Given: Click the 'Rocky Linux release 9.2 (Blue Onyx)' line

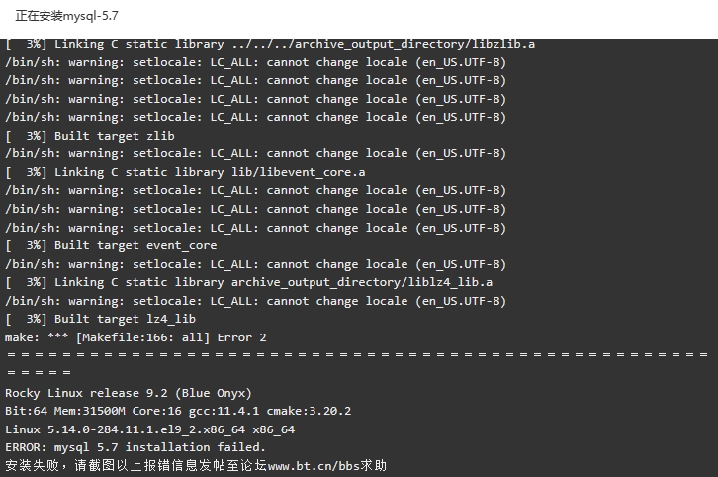Looking at the screenshot, I should point(129,393).
